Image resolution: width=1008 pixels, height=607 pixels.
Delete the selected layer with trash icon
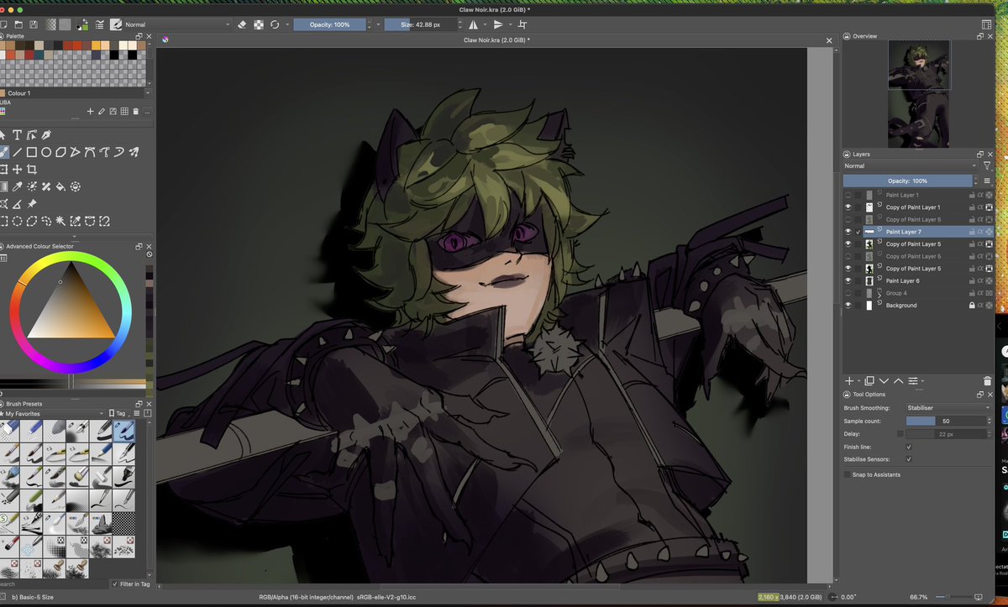coord(988,380)
